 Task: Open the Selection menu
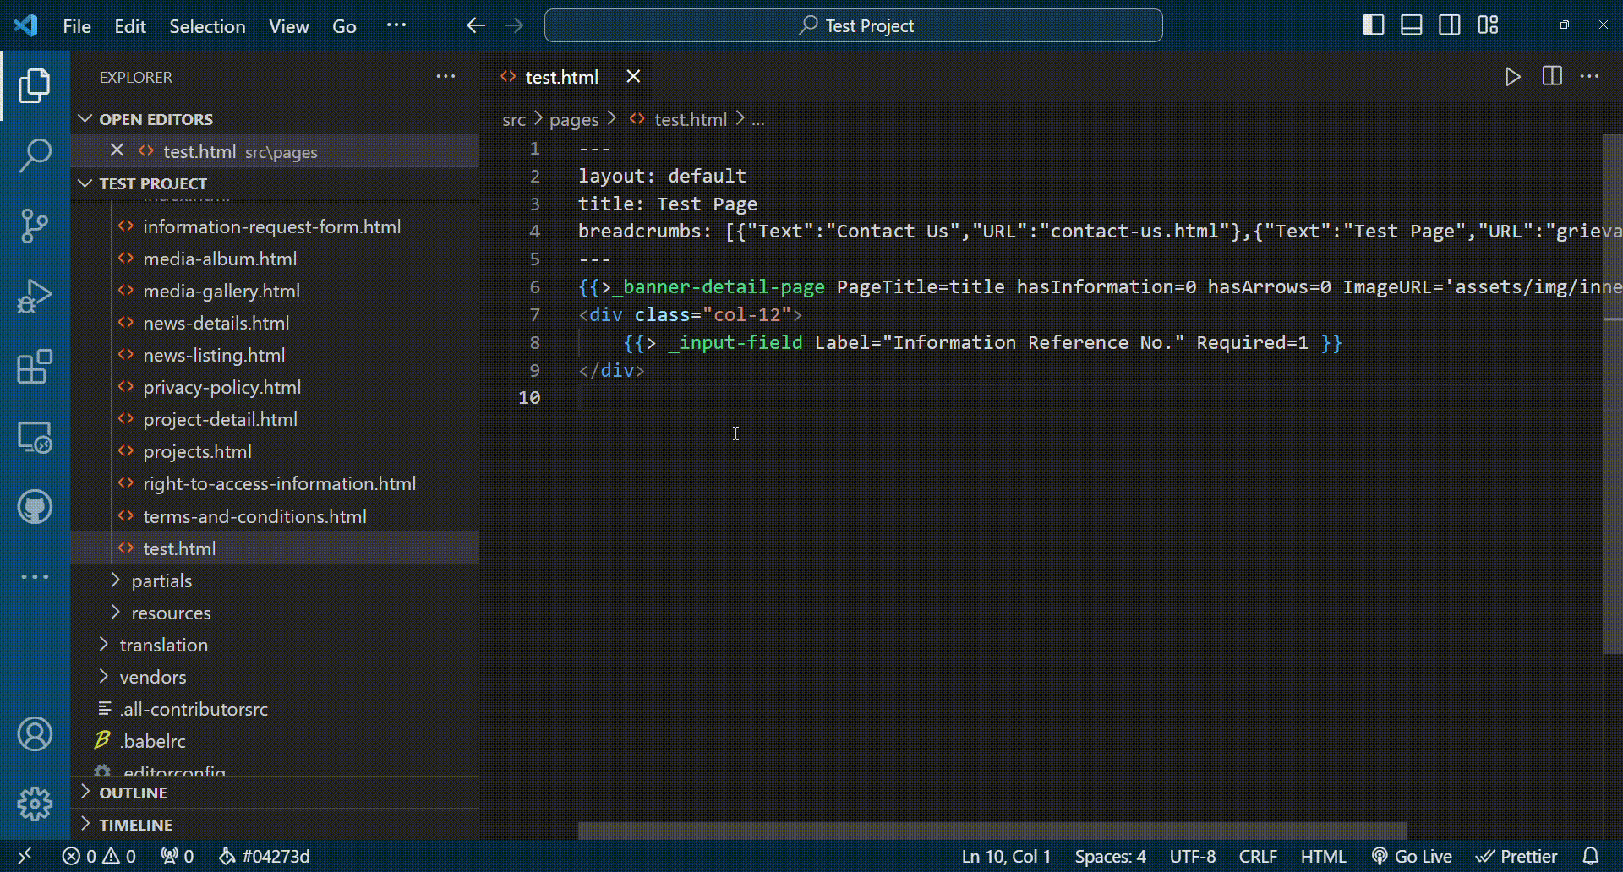[207, 26]
